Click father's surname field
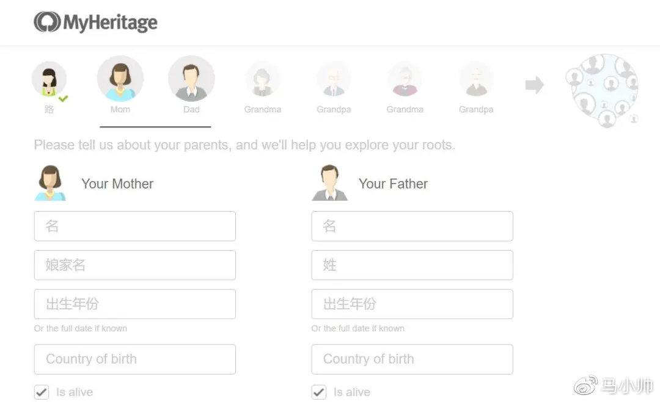The image size is (660, 402). click(x=412, y=265)
